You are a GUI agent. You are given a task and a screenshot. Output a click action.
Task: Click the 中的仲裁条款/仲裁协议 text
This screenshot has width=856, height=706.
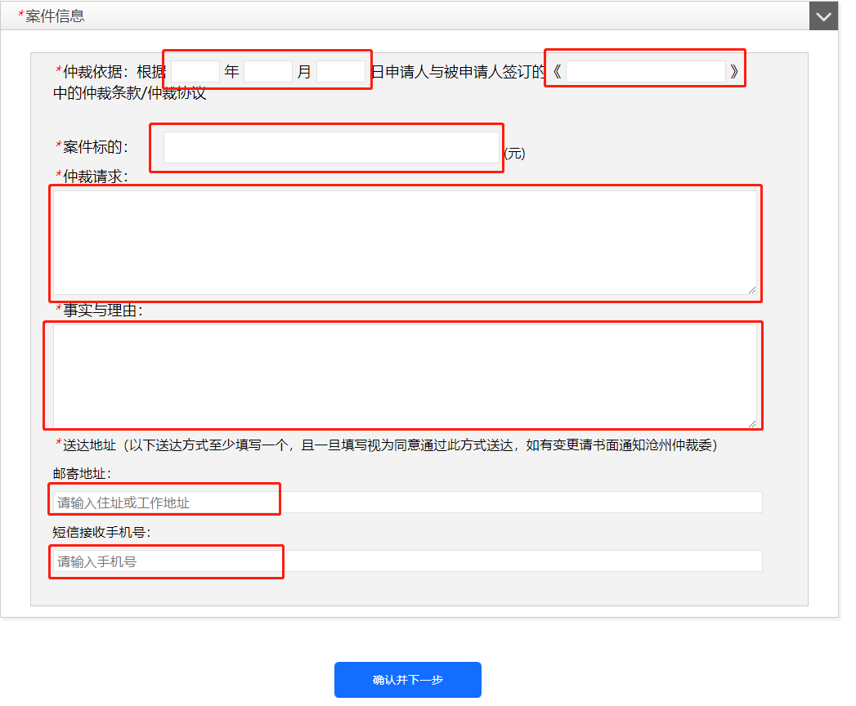130,93
